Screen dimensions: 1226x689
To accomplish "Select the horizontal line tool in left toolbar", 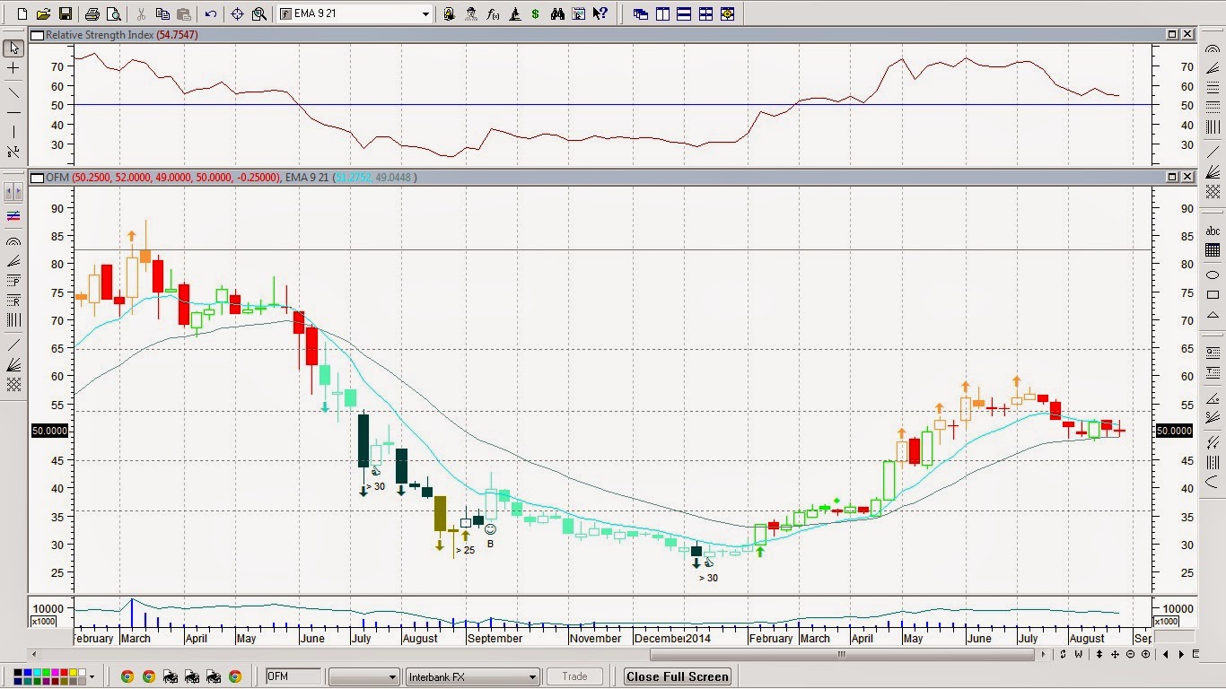I will 13,112.
